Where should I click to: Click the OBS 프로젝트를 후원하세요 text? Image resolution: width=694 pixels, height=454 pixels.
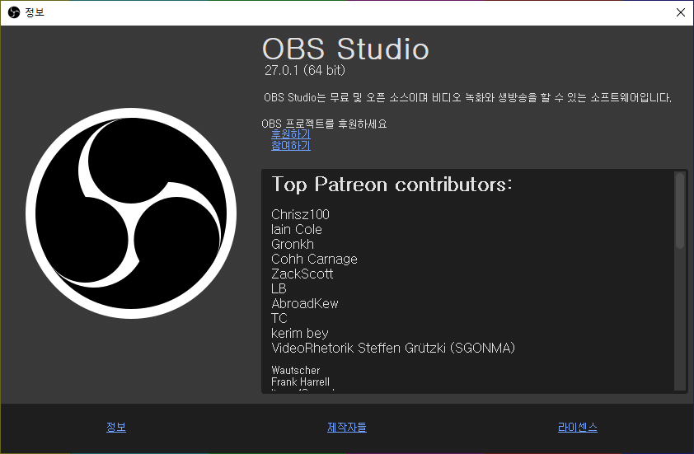(324, 124)
